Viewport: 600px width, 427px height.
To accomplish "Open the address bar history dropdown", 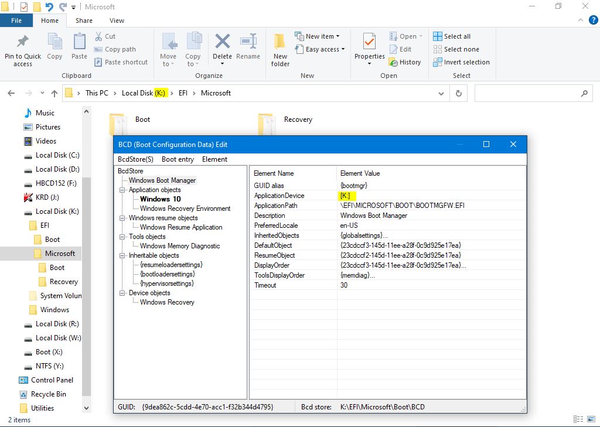I will pyautogui.click(x=441, y=93).
